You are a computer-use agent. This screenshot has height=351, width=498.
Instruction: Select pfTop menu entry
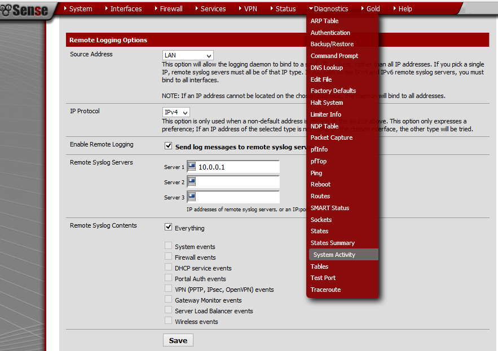click(318, 161)
